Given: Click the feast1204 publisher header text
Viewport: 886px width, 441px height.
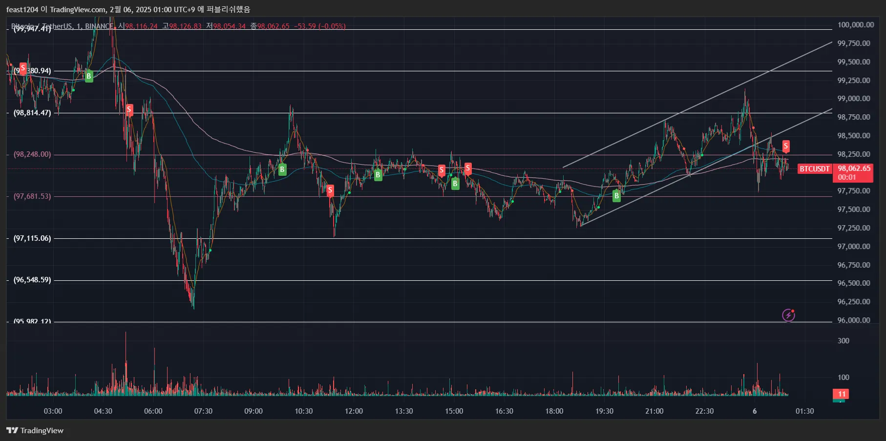Looking at the screenshot, I should tap(128, 9).
